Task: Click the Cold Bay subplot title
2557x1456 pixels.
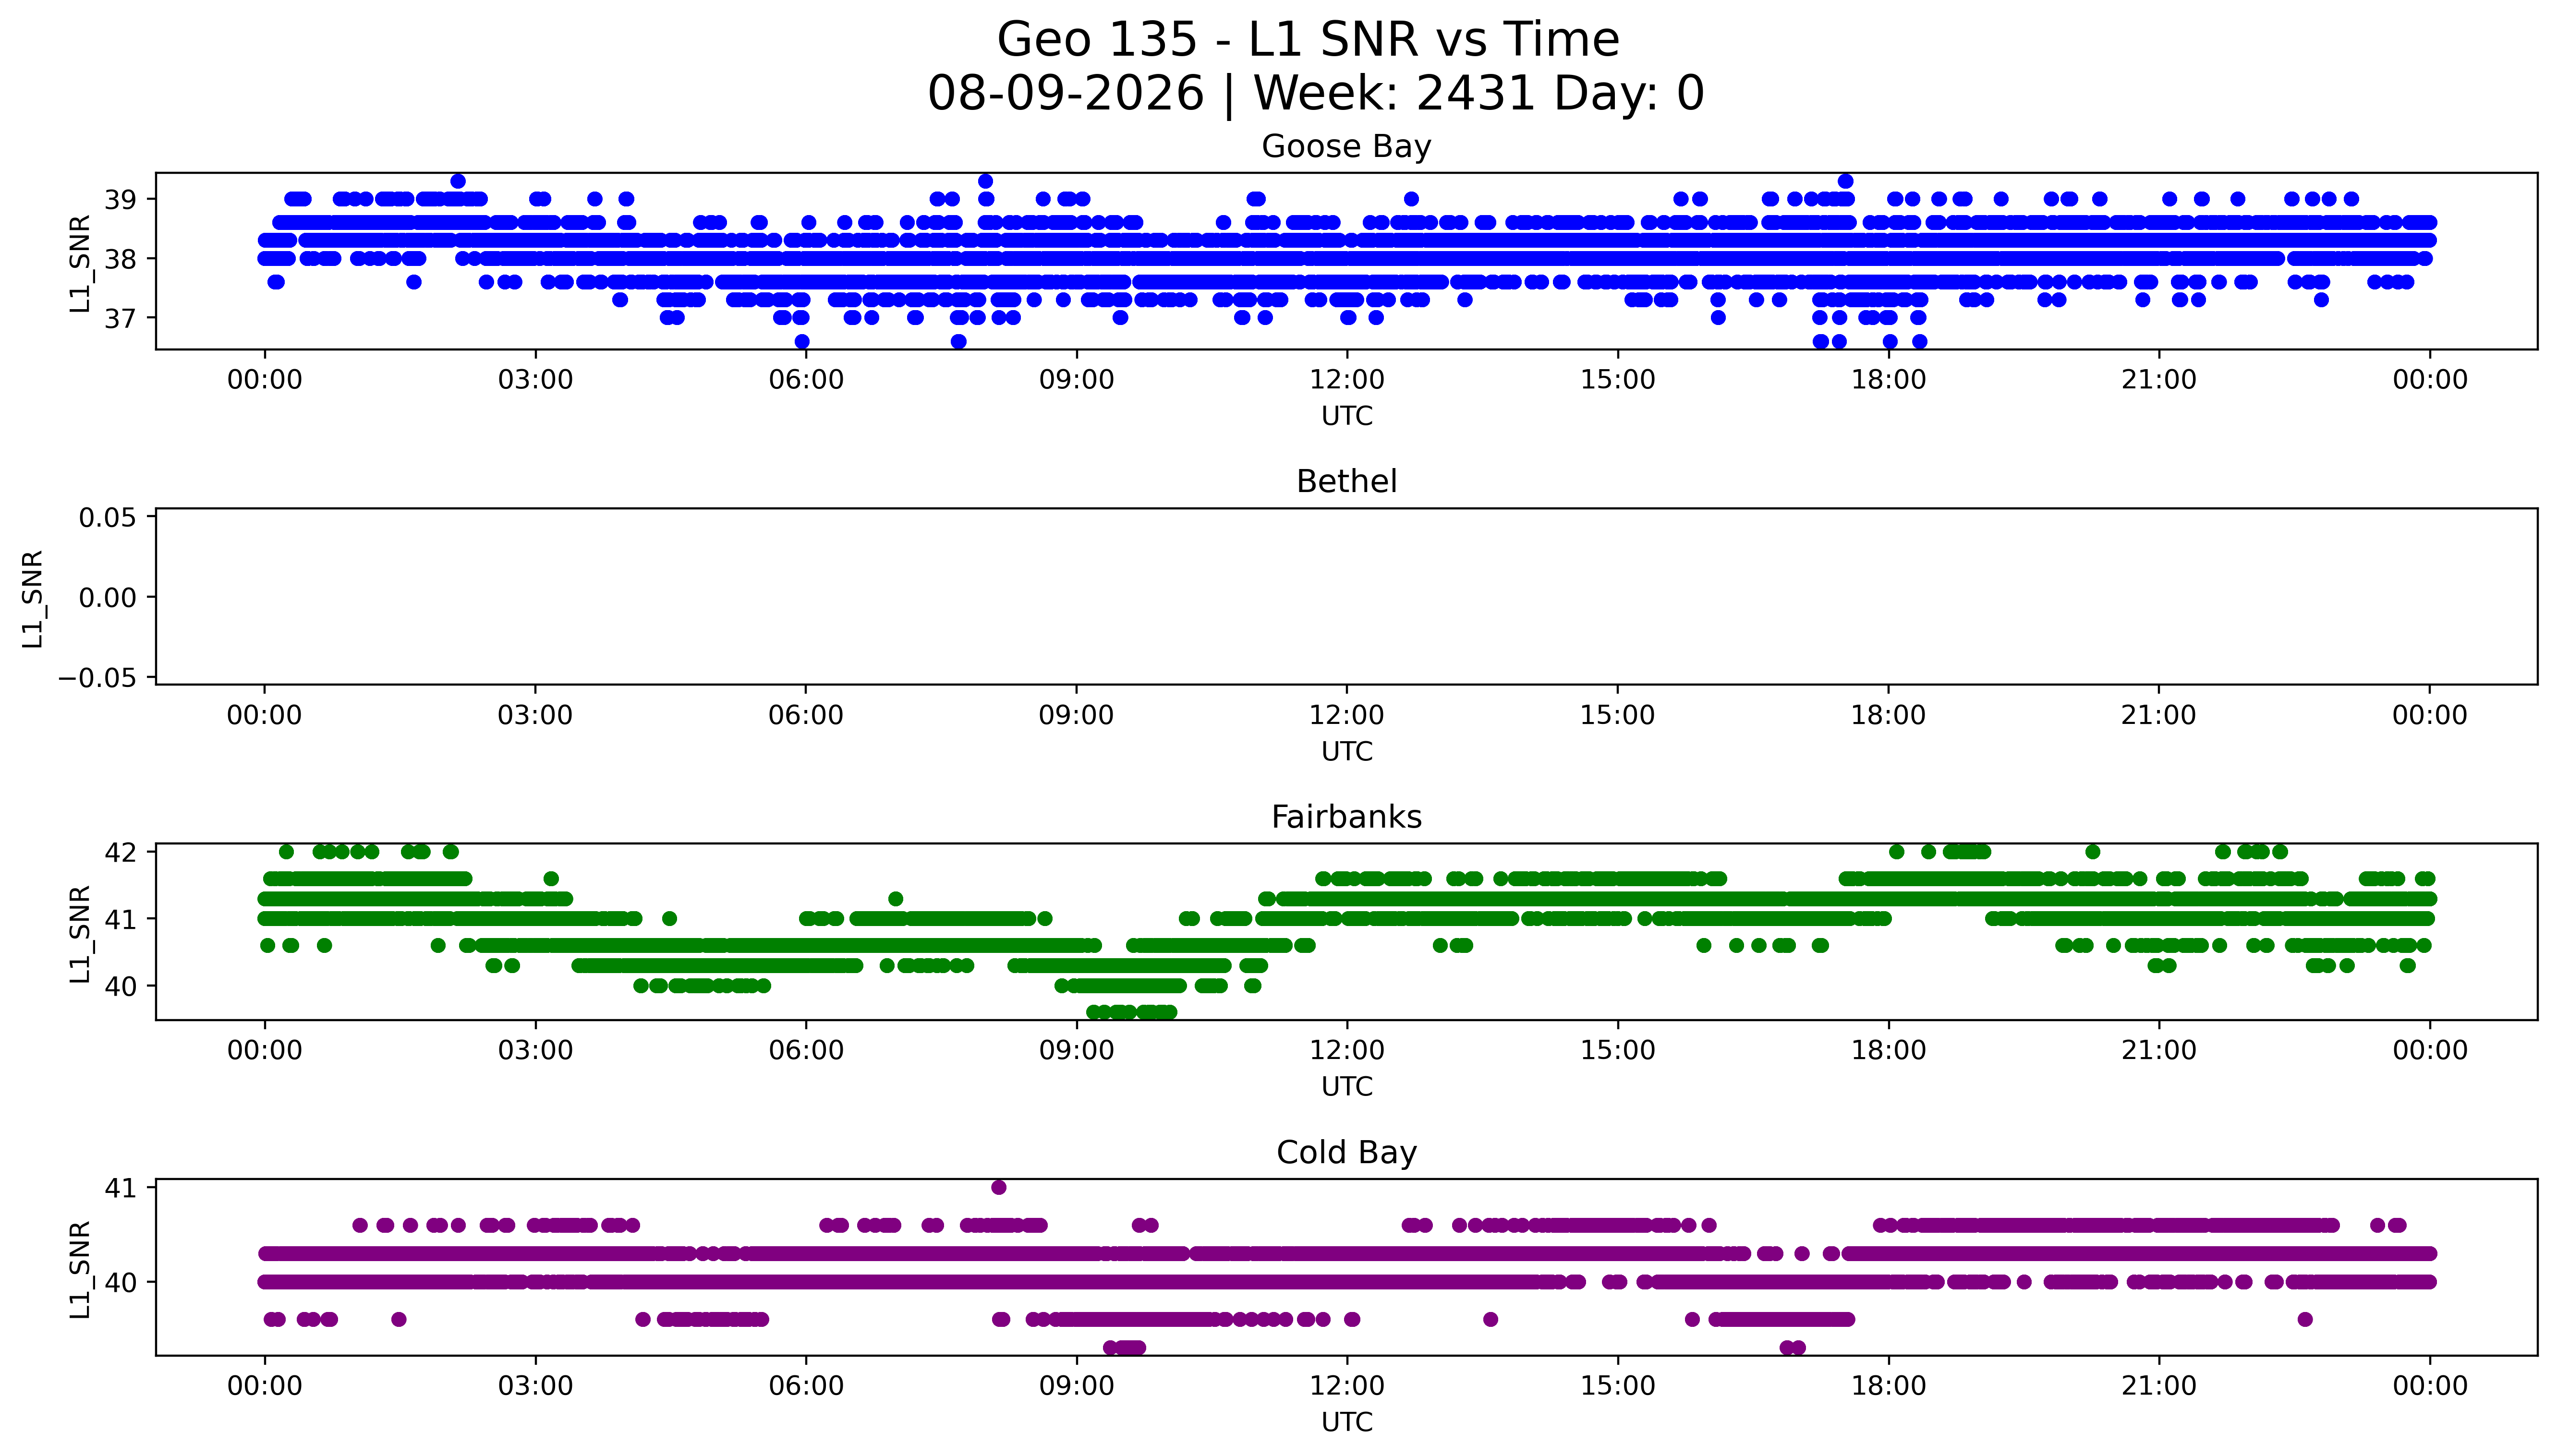Action: pyautogui.click(x=1346, y=1153)
